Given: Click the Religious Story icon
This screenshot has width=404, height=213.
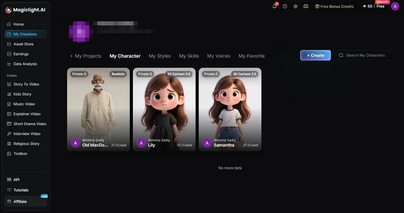Looking at the screenshot, I should point(9,144).
